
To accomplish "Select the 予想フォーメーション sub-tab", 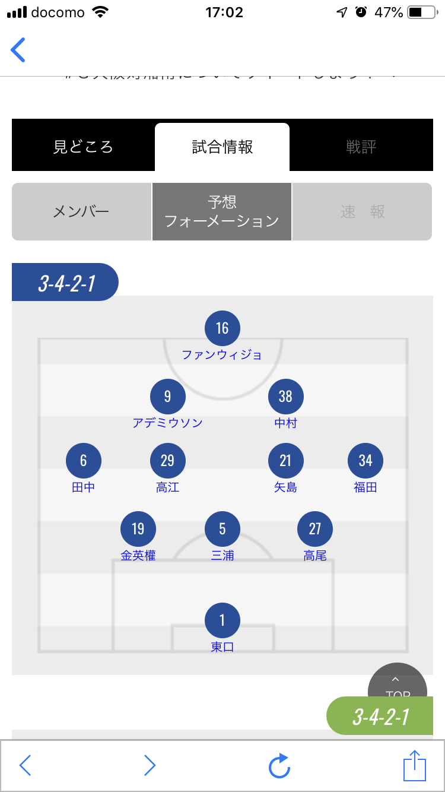I will 222,212.
